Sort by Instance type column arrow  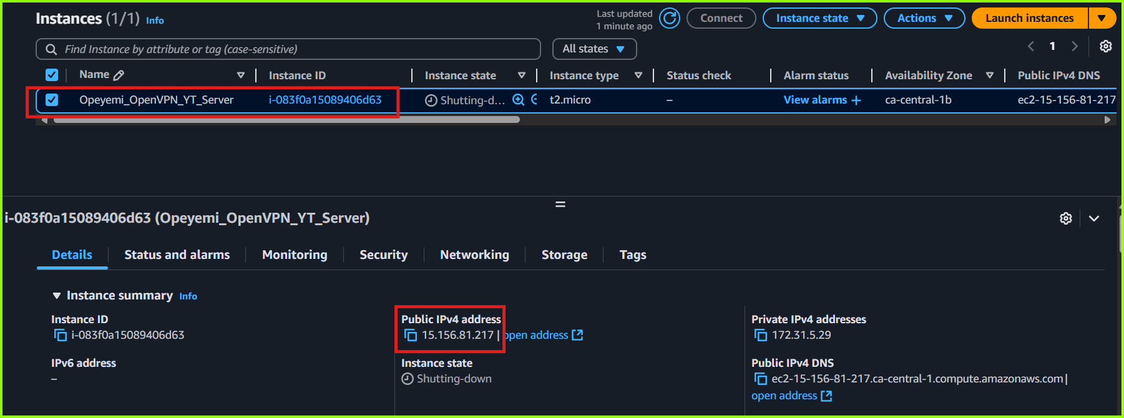(638, 75)
